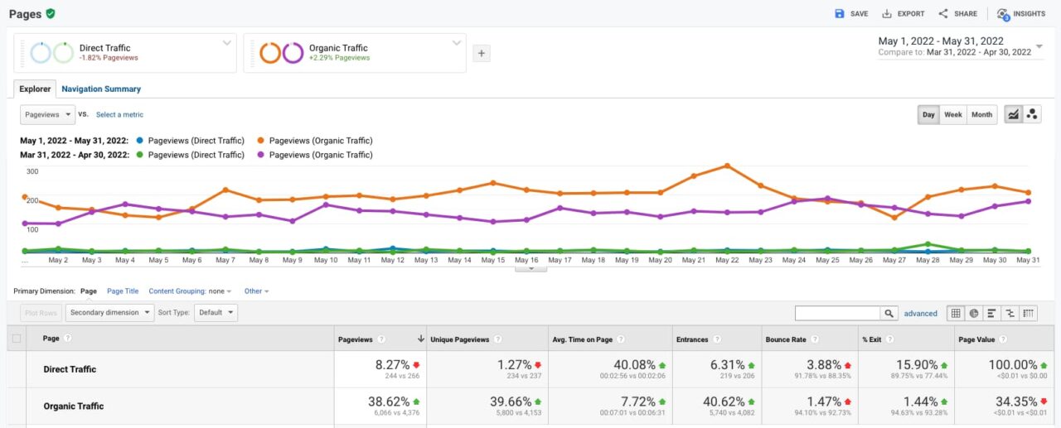Toggle chart interval to Month
This screenshot has height=428, width=1061.
pyautogui.click(x=981, y=115)
